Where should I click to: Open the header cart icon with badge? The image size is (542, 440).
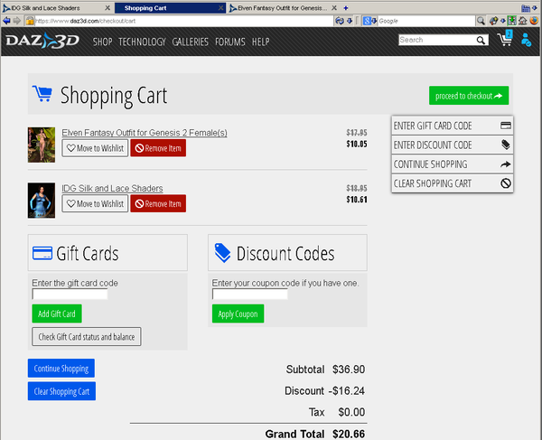point(505,39)
